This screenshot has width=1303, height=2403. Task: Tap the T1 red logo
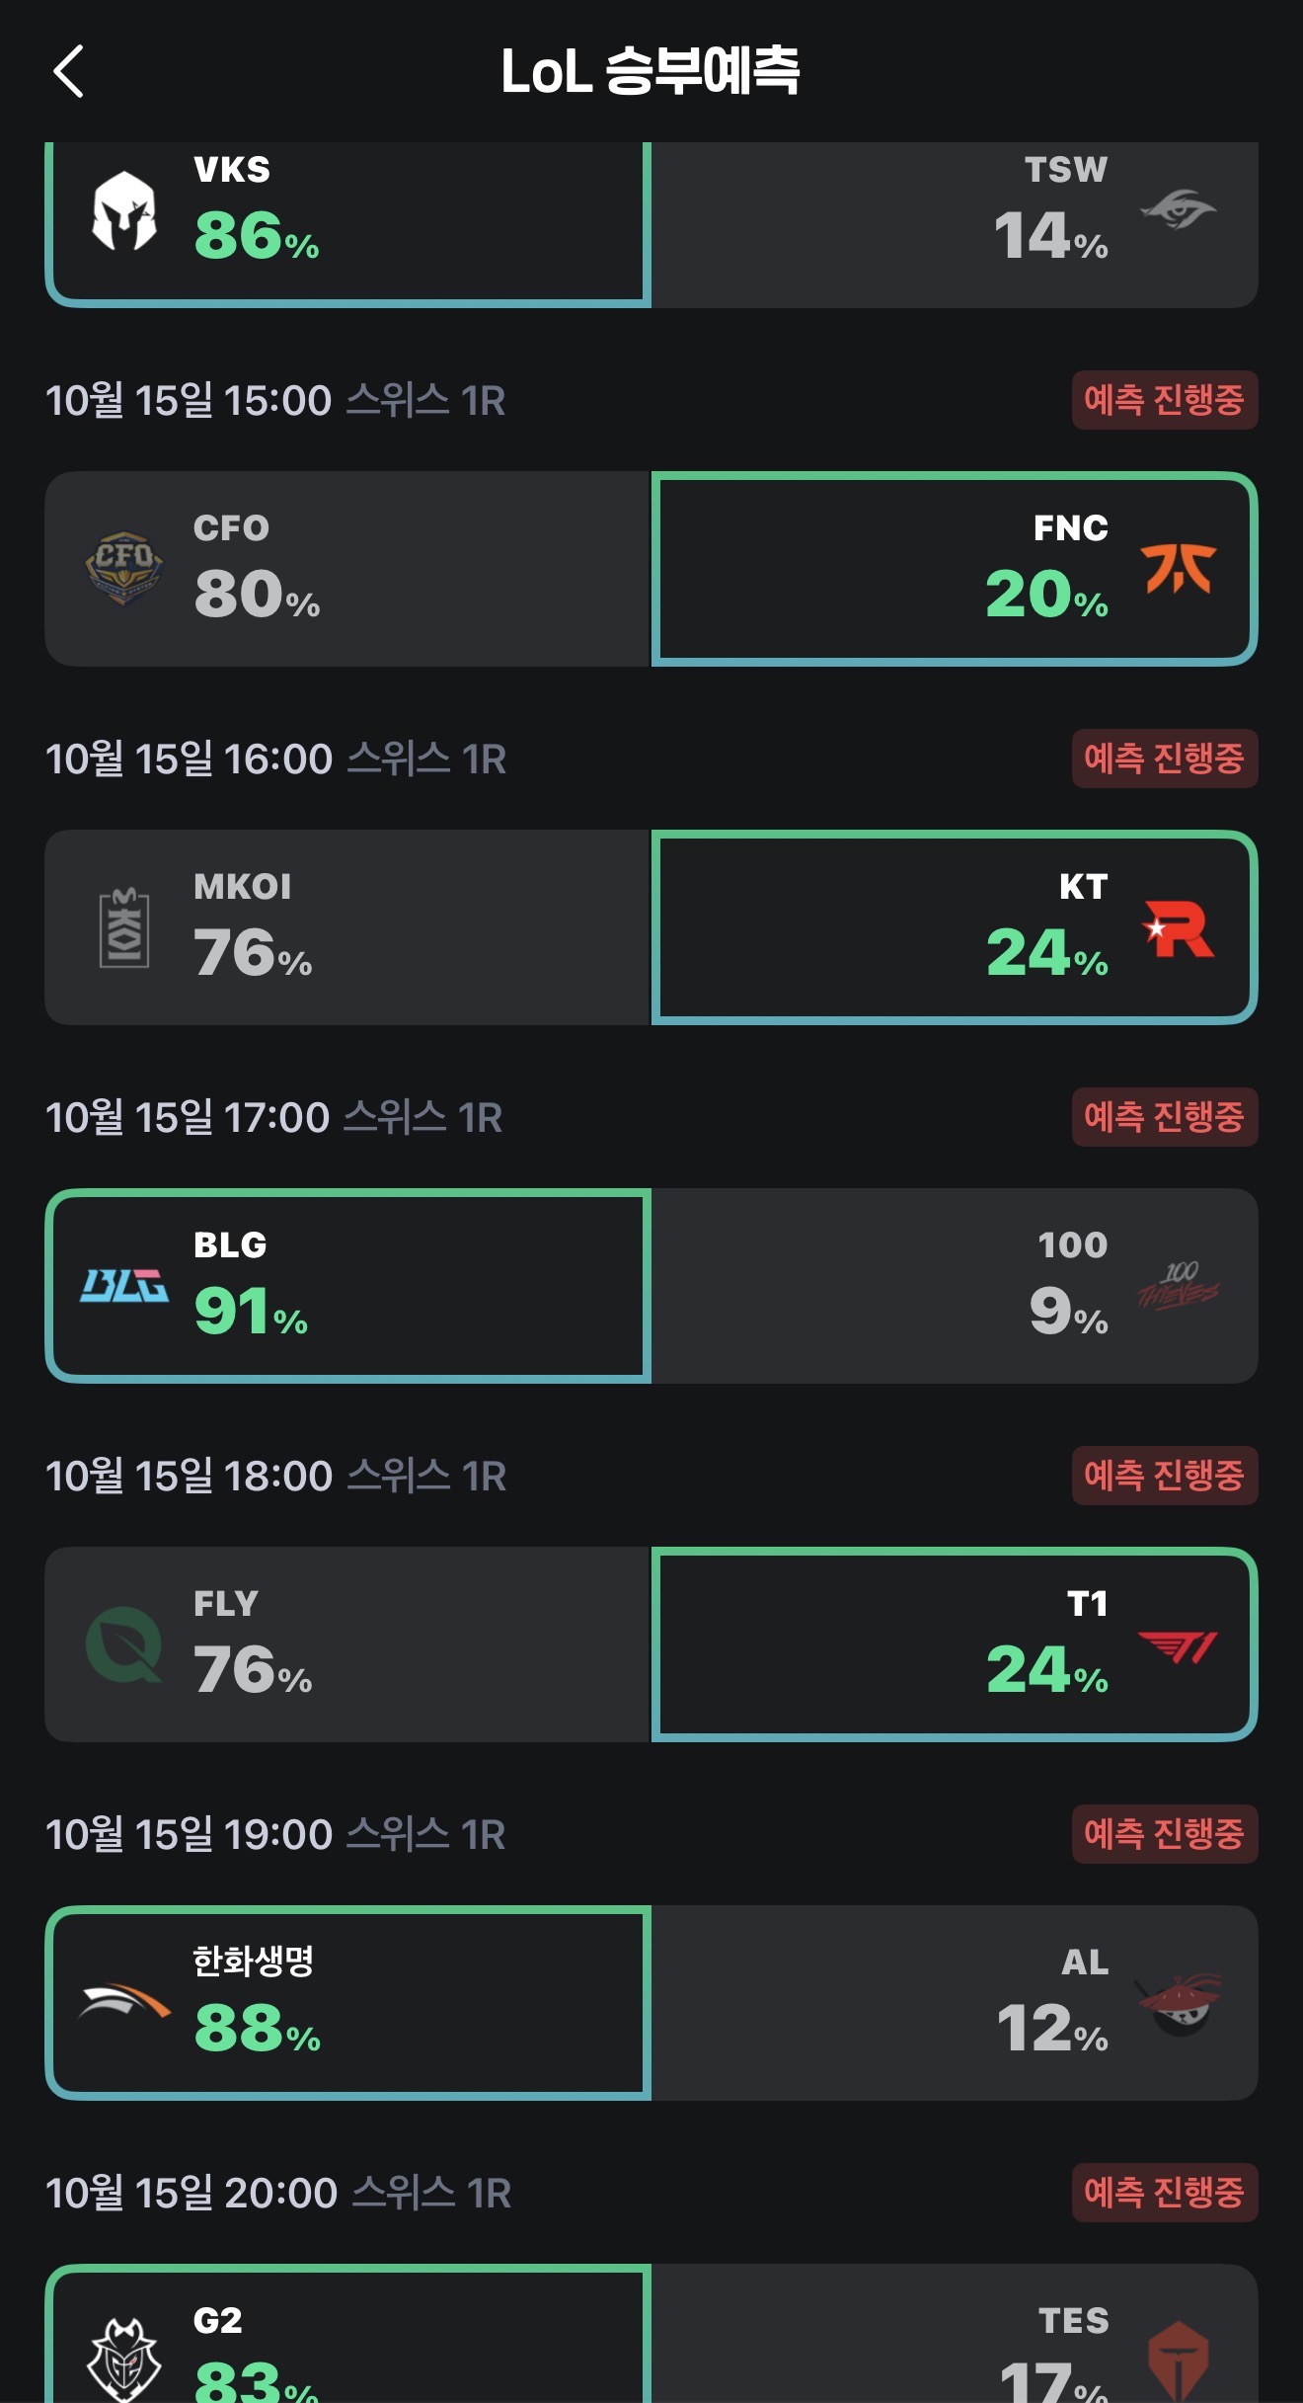(x=1178, y=1646)
